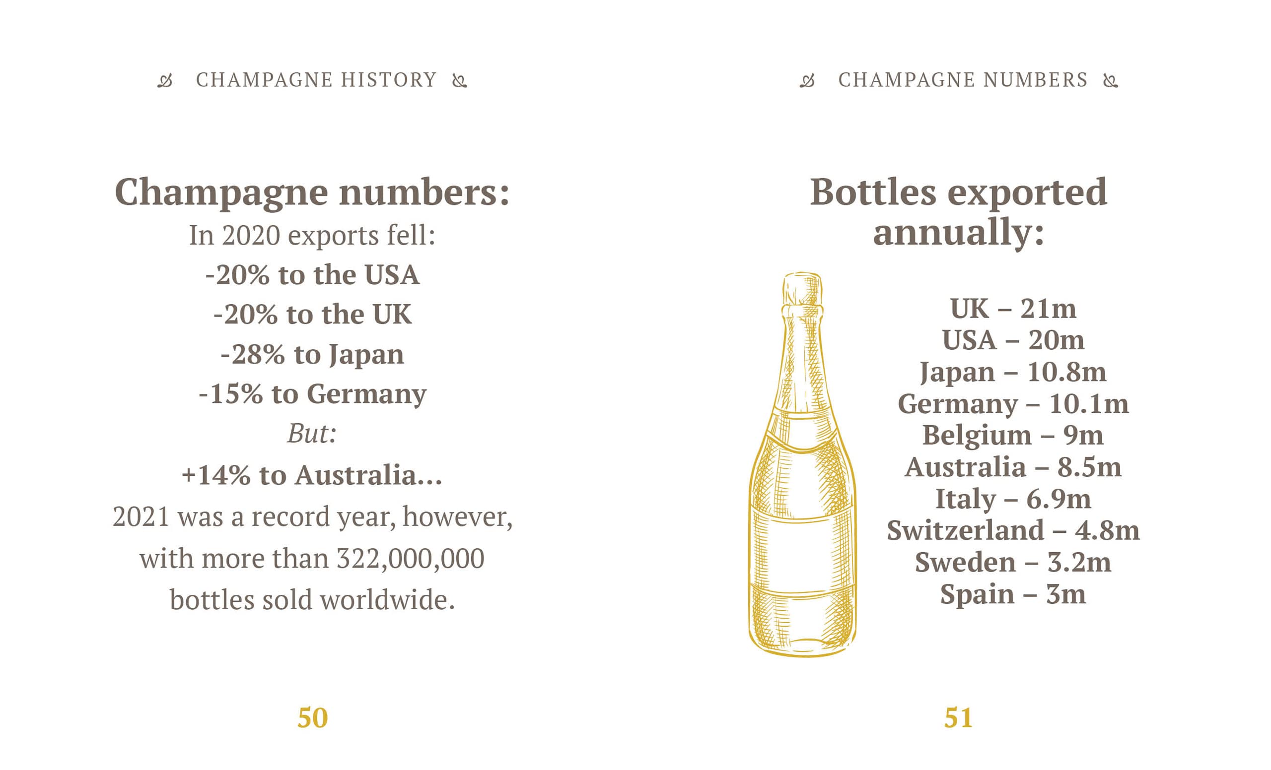Click the 'Spain – 3m' entry
The height and width of the screenshot is (770, 1271).
(1013, 594)
